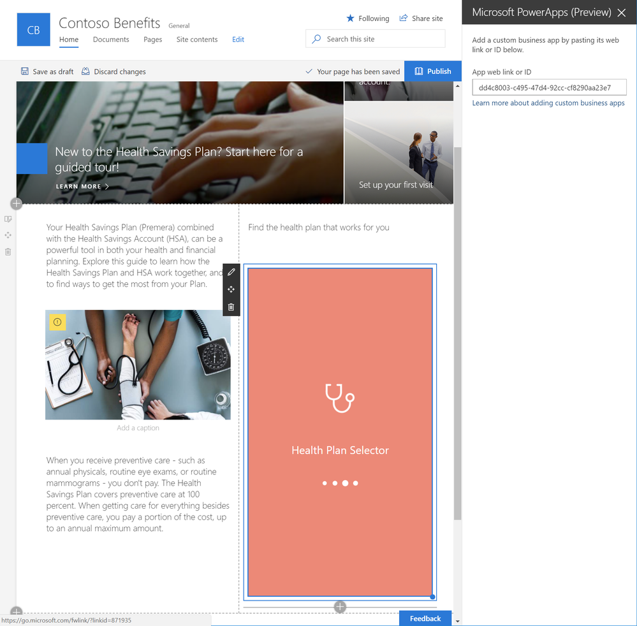Open the Pages navigation tab
Viewport: 637px width, 626px height.
(153, 40)
